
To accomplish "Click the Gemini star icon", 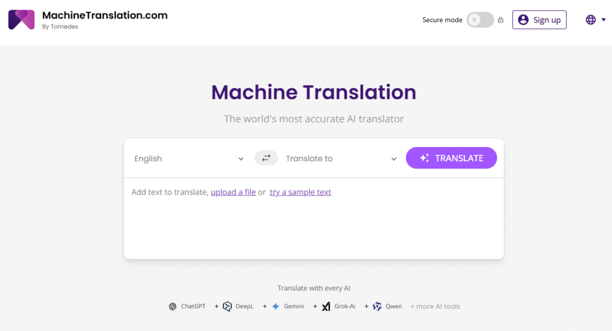I will point(276,307).
